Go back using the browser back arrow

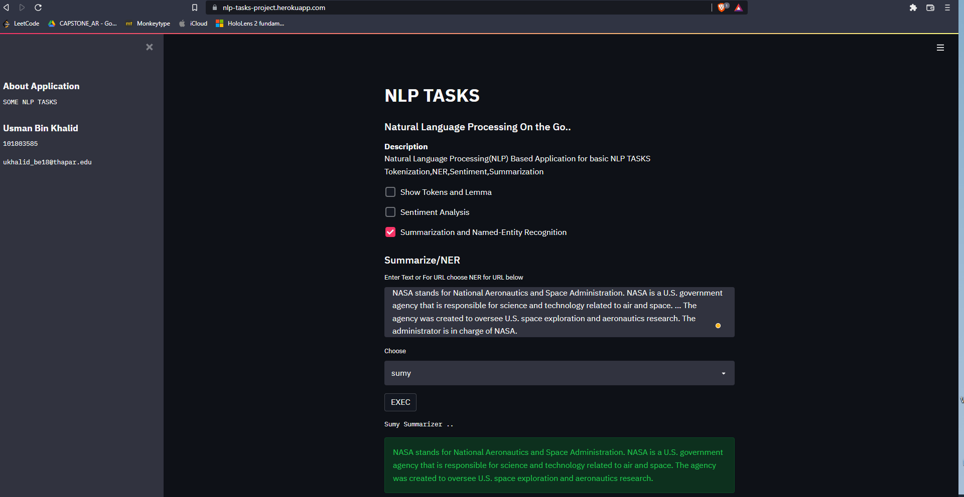point(6,8)
